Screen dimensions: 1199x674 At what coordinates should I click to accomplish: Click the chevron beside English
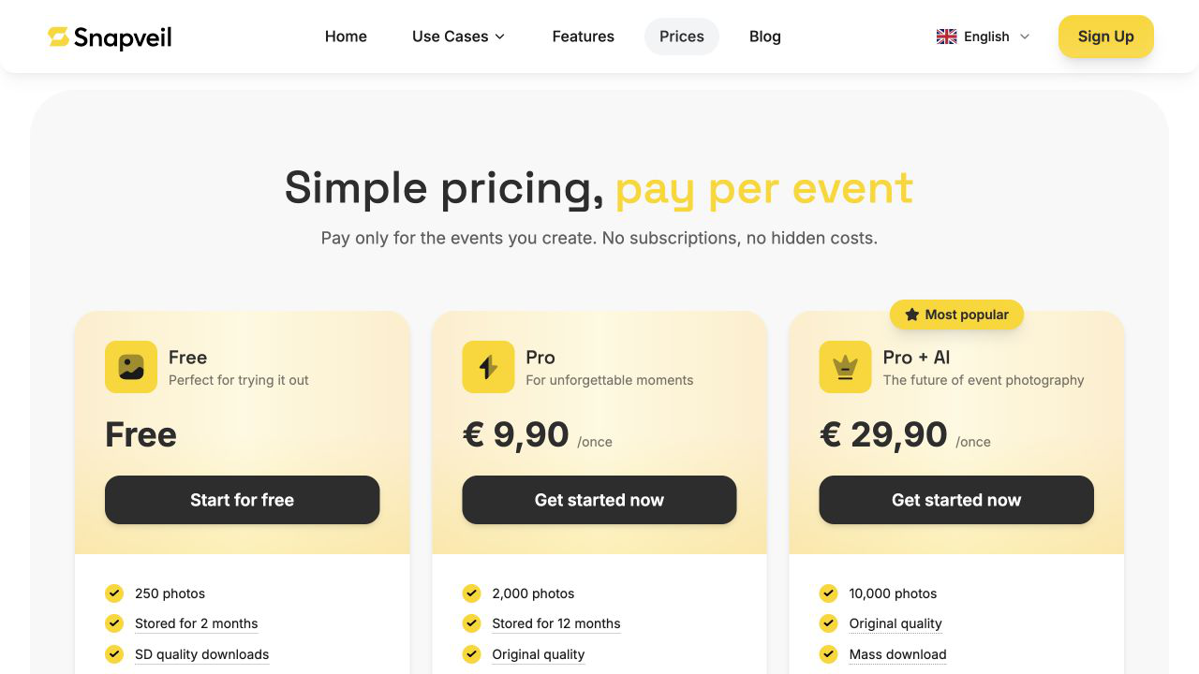[1025, 37]
